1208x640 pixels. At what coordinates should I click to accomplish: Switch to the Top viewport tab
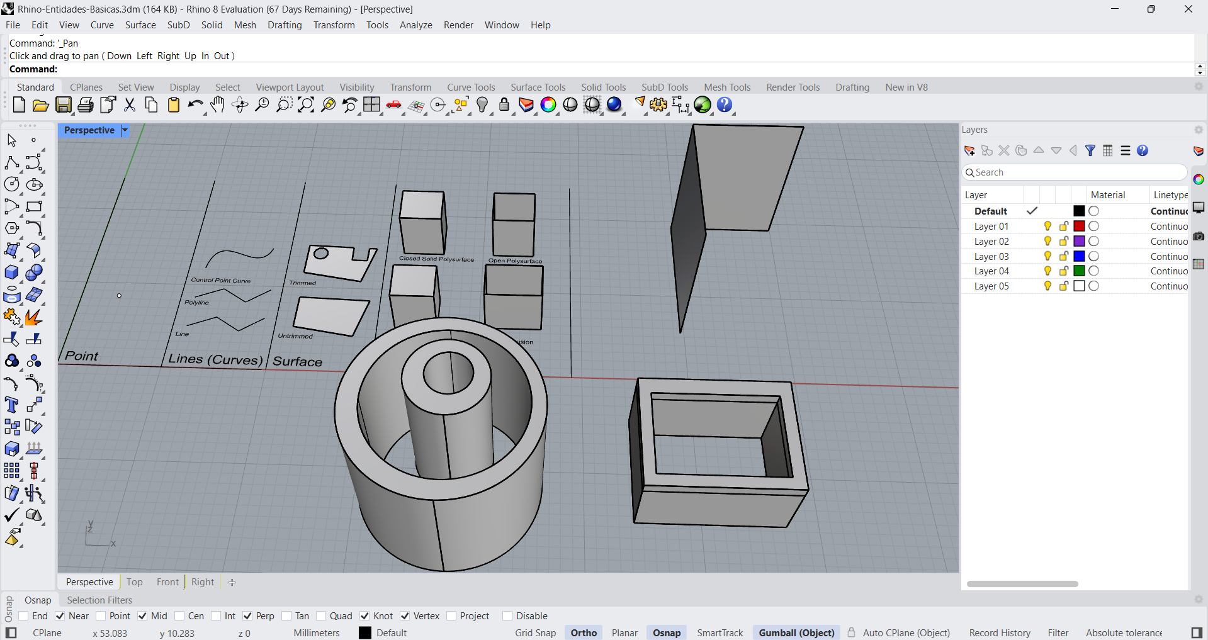tap(134, 582)
